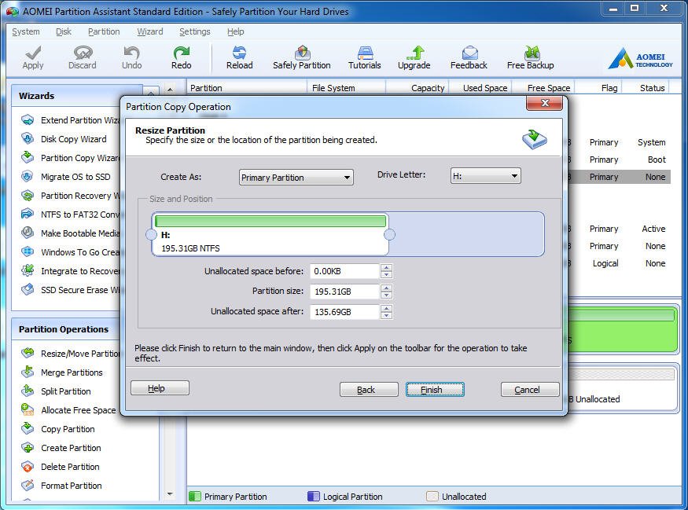Viewport: 688px width, 510px height.
Task: Open Make Bootable Media wizard
Action: [x=70, y=233]
